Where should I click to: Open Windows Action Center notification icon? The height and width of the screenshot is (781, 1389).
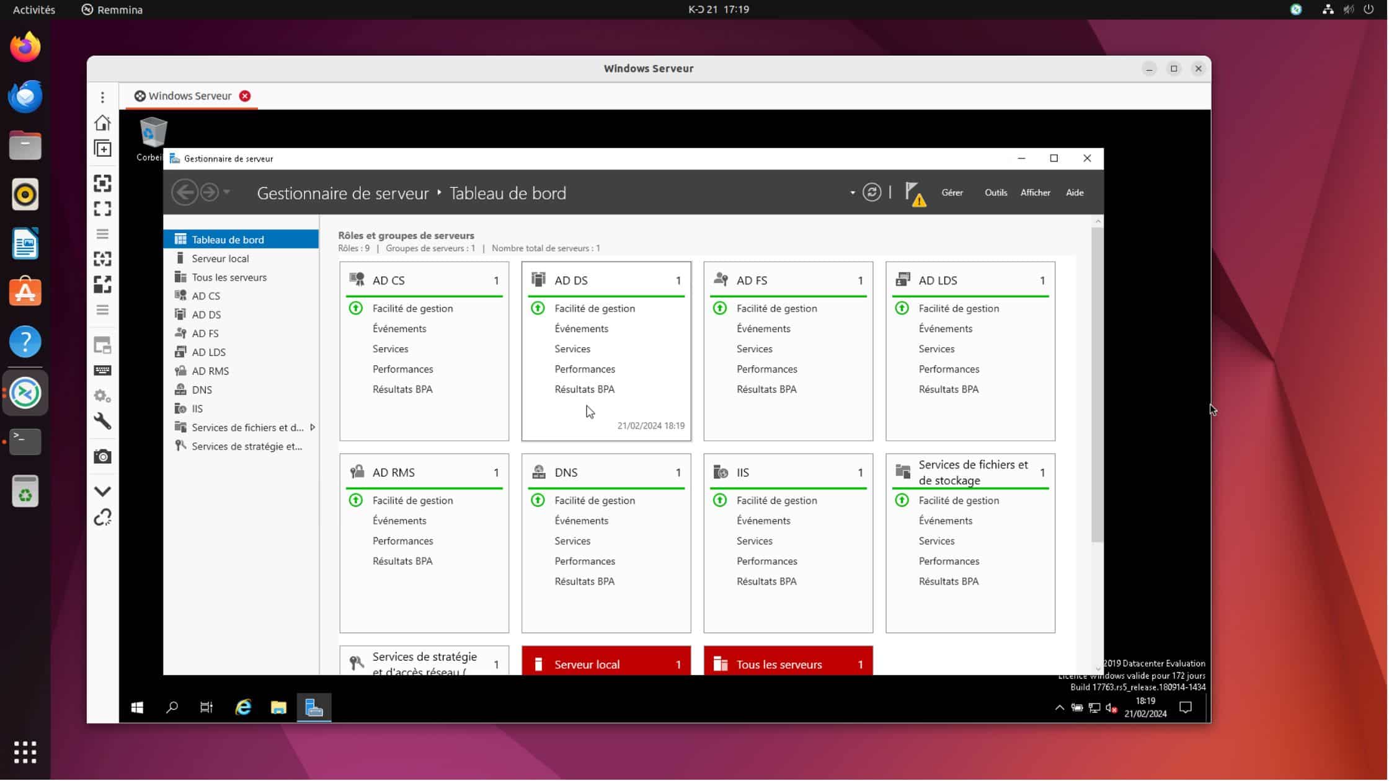click(x=1186, y=708)
